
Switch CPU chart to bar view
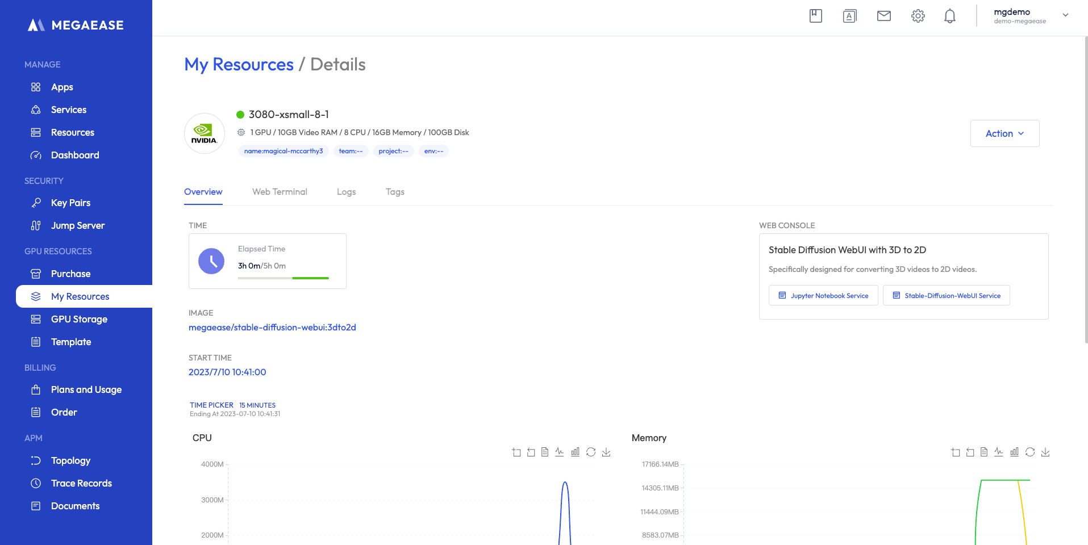tap(575, 452)
